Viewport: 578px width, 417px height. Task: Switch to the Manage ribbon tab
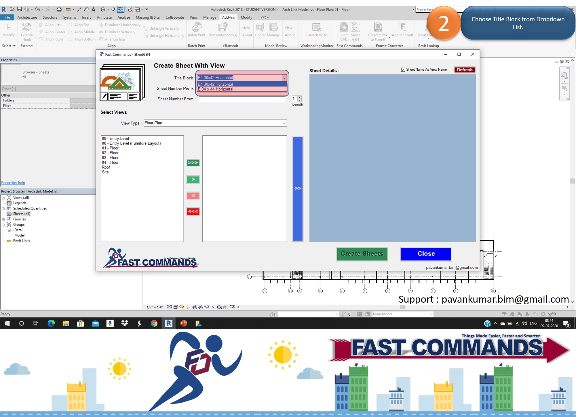coord(209,17)
